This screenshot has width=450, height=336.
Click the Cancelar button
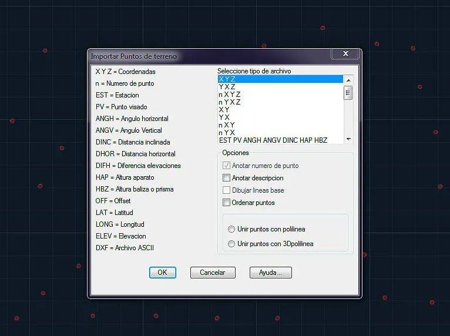tap(213, 273)
